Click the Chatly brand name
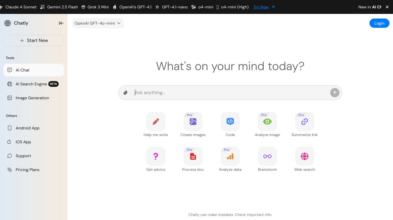This screenshot has height=220, width=393. click(21, 23)
